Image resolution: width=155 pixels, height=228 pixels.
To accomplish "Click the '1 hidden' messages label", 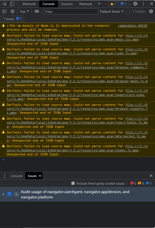I will pos(139,12).
